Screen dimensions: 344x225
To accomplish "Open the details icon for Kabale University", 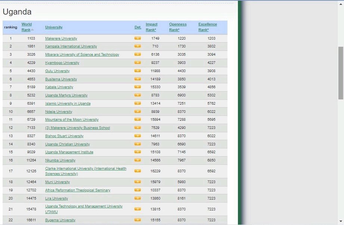I will (137, 87).
